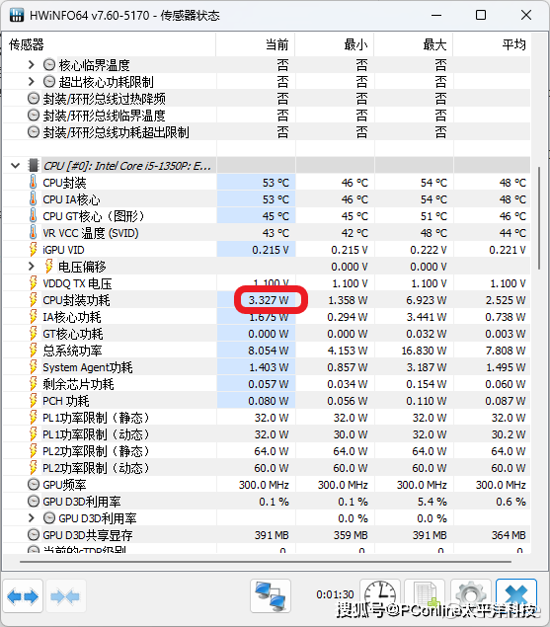Close sensors with the blue X icon
Viewport: 550px width, 627px height.
[x=516, y=593]
